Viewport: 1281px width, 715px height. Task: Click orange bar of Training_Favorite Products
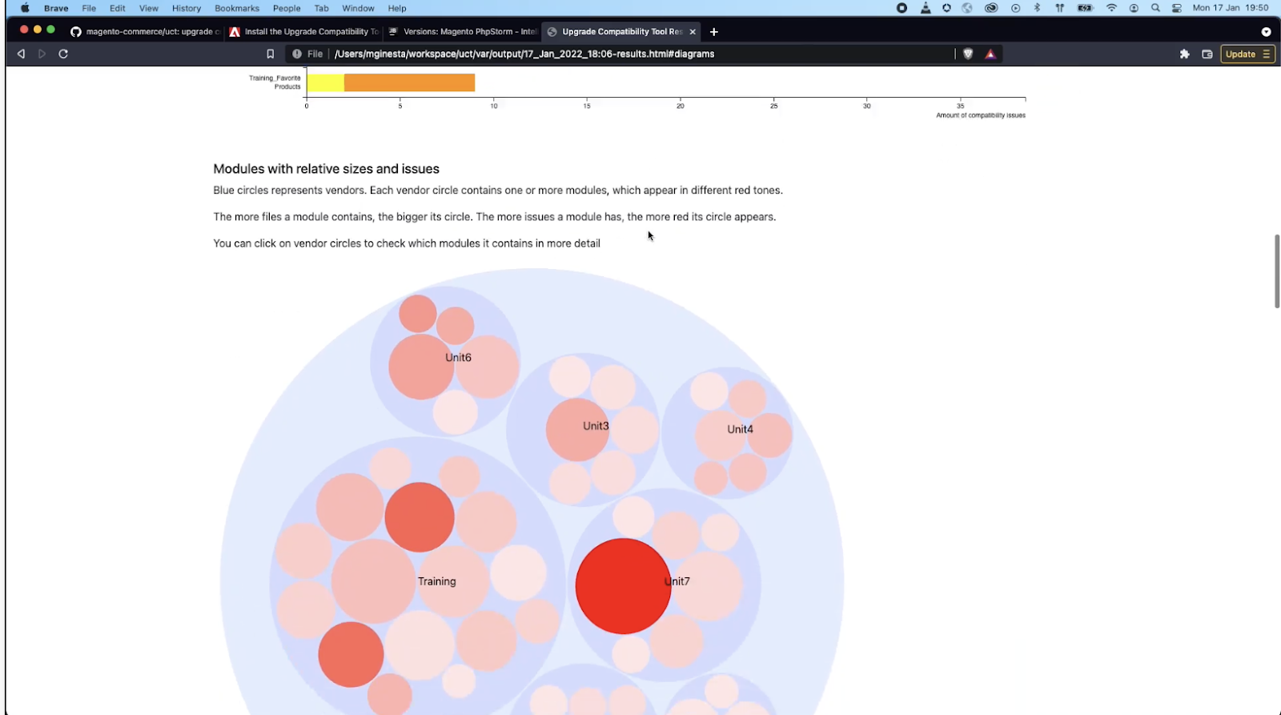[409, 82]
